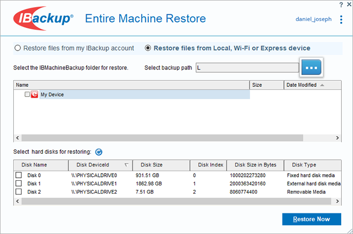Click the Date Modified sort arrow
353x234 pixels.
click(x=322, y=85)
